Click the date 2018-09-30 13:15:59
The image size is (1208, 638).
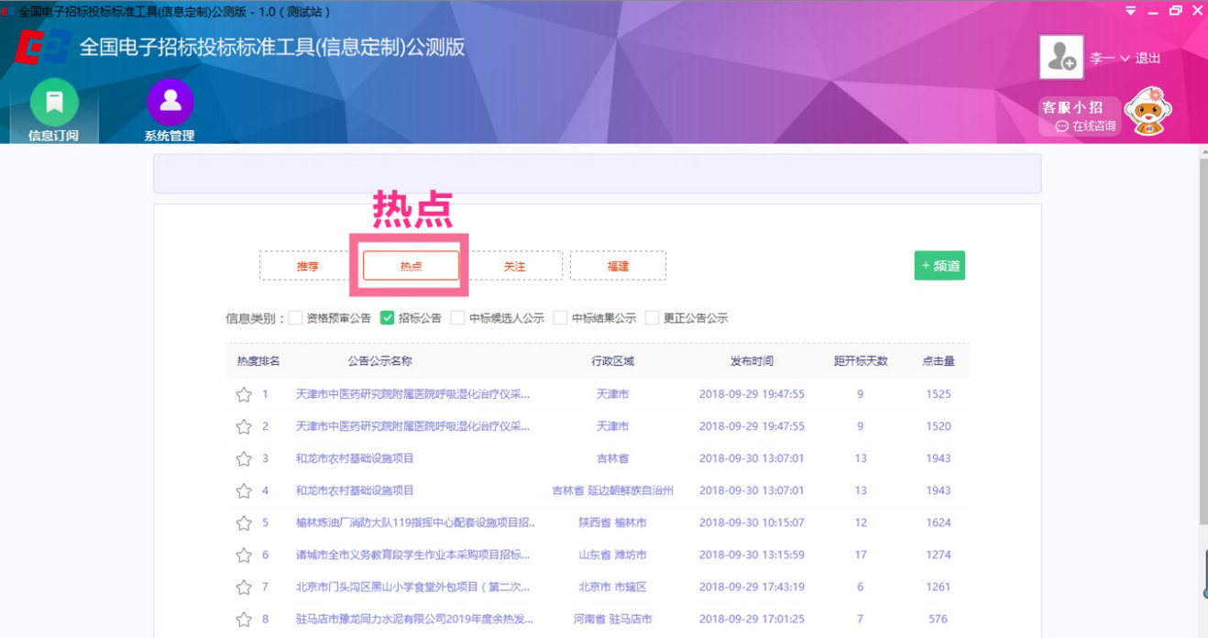pyautogui.click(x=752, y=555)
